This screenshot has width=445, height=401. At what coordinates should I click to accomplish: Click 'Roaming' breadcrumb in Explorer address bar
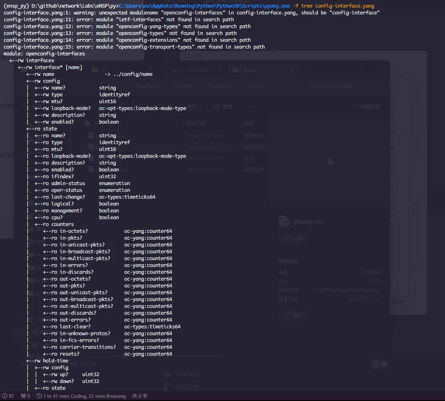coord(147,86)
